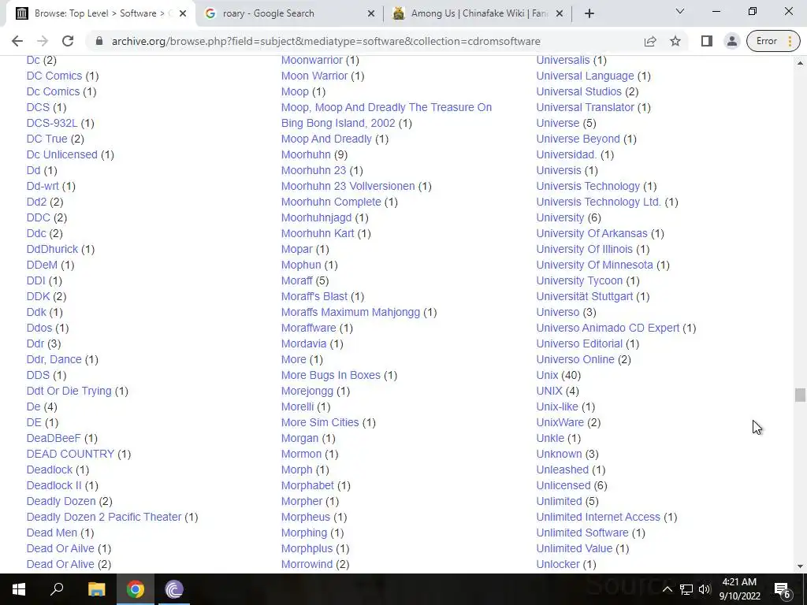Viewport: 807px width, 605px height.
Task: Open the Universal Studios link
Action: tap(579, 91)
